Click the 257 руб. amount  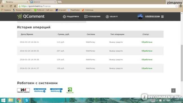61,51
